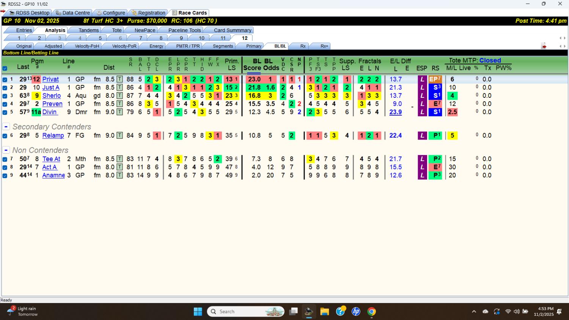Click the red BL Score 23.0 cell
The height and width of the screenshot is (320, 569).
tap(254, 79)
